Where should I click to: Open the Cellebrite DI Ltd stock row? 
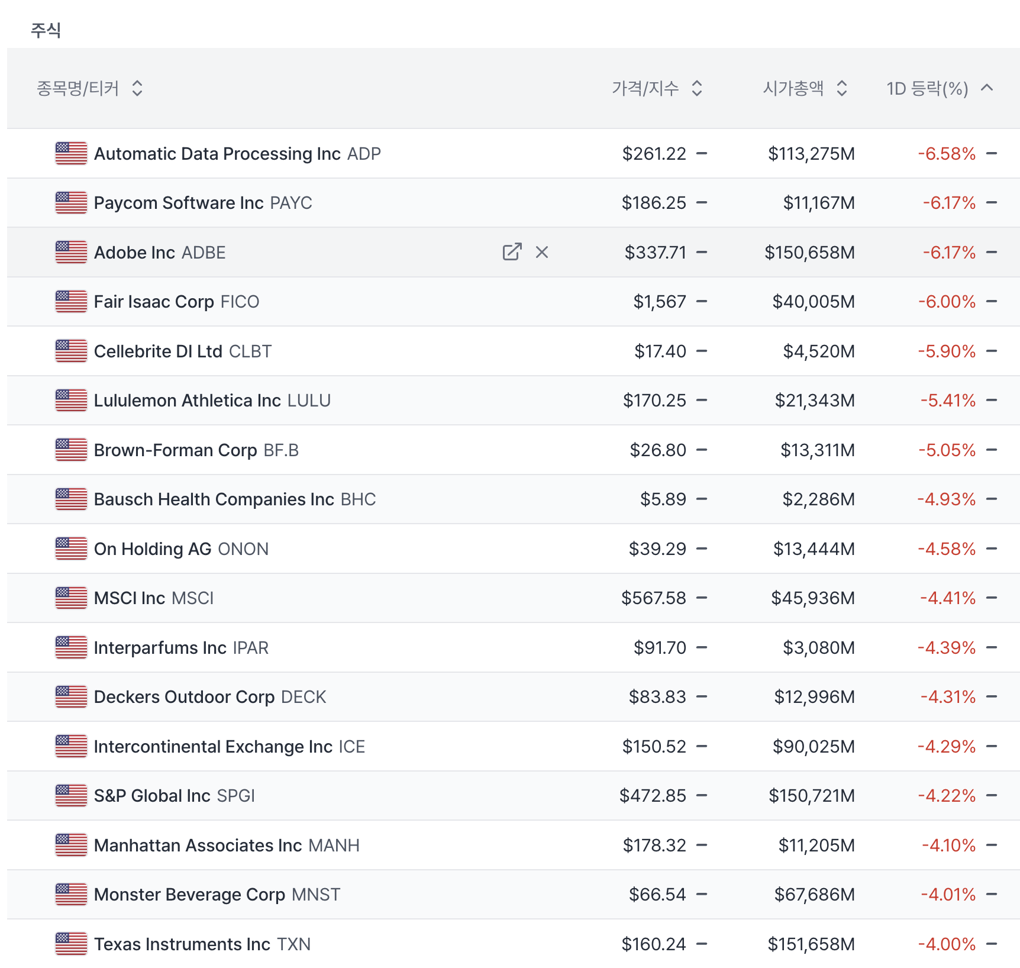(x=183, y=351)
